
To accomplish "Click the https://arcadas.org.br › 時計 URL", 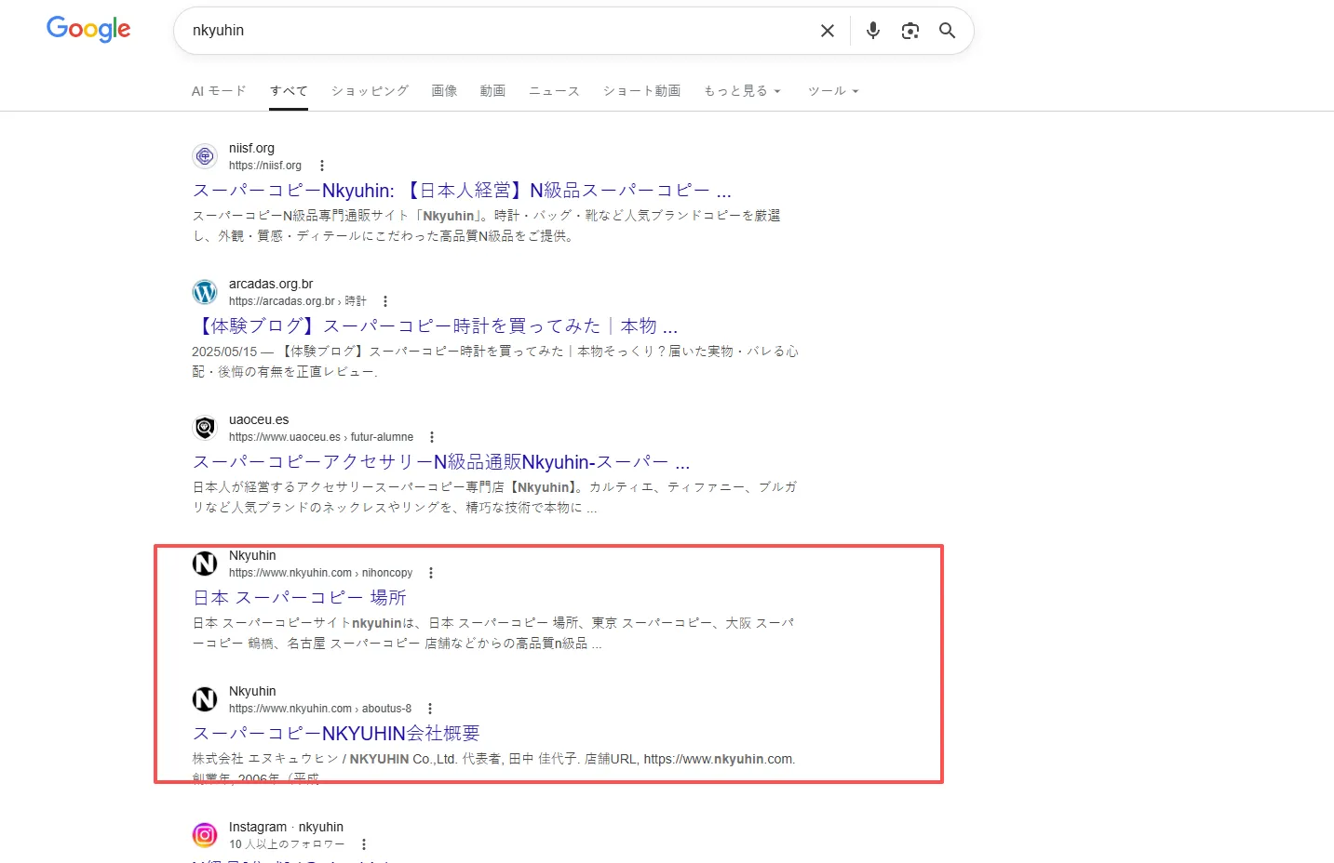I will coord(298,301).
